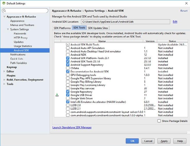Viewport: 190px width, 146px height.
Task: Open Quick Lists settings
Action: [x=16, y=59]
